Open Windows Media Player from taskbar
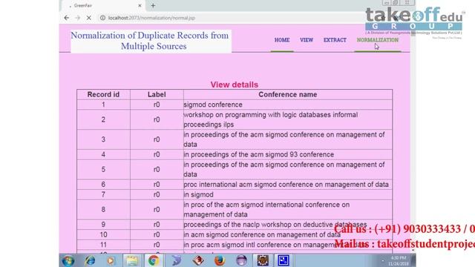Image resolution: width=475 pixels, height=267 pixels. 111,260
